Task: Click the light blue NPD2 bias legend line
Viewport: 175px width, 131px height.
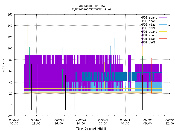Action: (163, 25)
